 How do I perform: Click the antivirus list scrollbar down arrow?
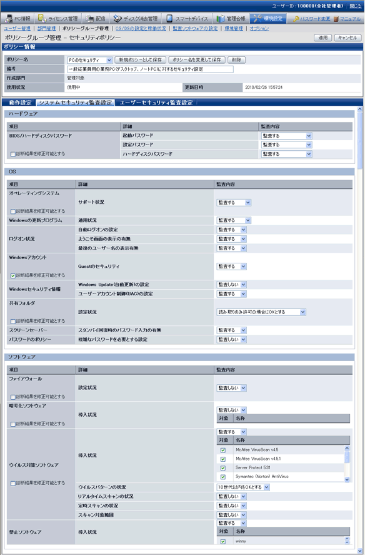347,480
